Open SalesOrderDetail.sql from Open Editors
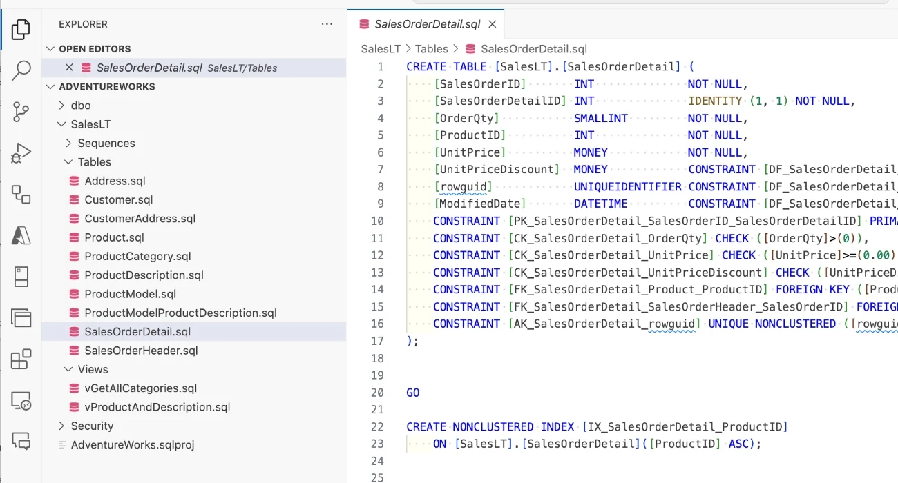 [194, 68]
